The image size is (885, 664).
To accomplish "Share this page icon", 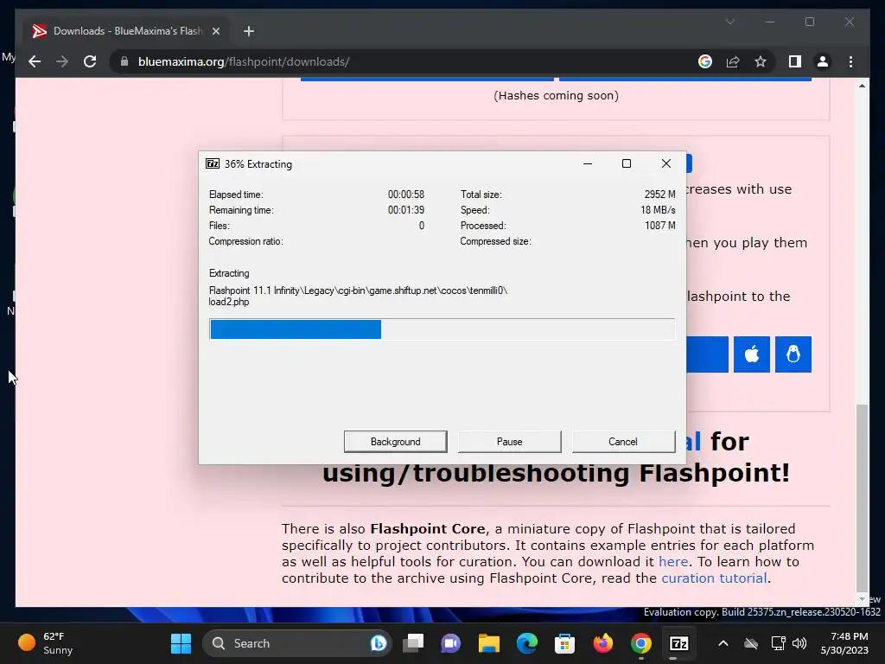I will 733,61.
